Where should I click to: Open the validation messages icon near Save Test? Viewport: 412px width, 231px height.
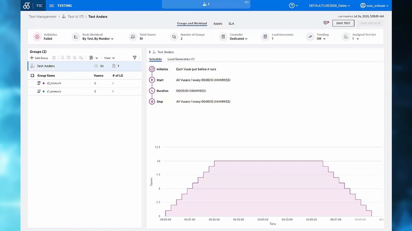[326, 23]
